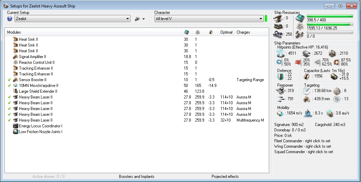
Task: Click the max locked targets icon showing 8
Action: pos(337,91)
